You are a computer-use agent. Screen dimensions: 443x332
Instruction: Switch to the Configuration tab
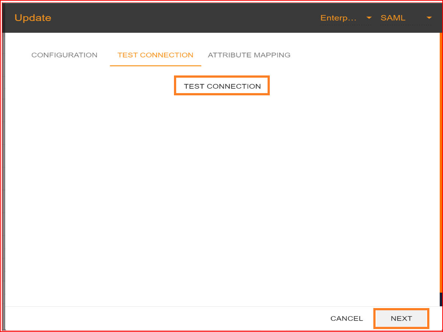coord(64,55)
